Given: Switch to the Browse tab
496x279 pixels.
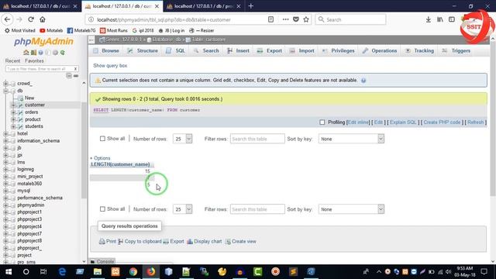Looking at the screenshot, I should coord(106,50).
